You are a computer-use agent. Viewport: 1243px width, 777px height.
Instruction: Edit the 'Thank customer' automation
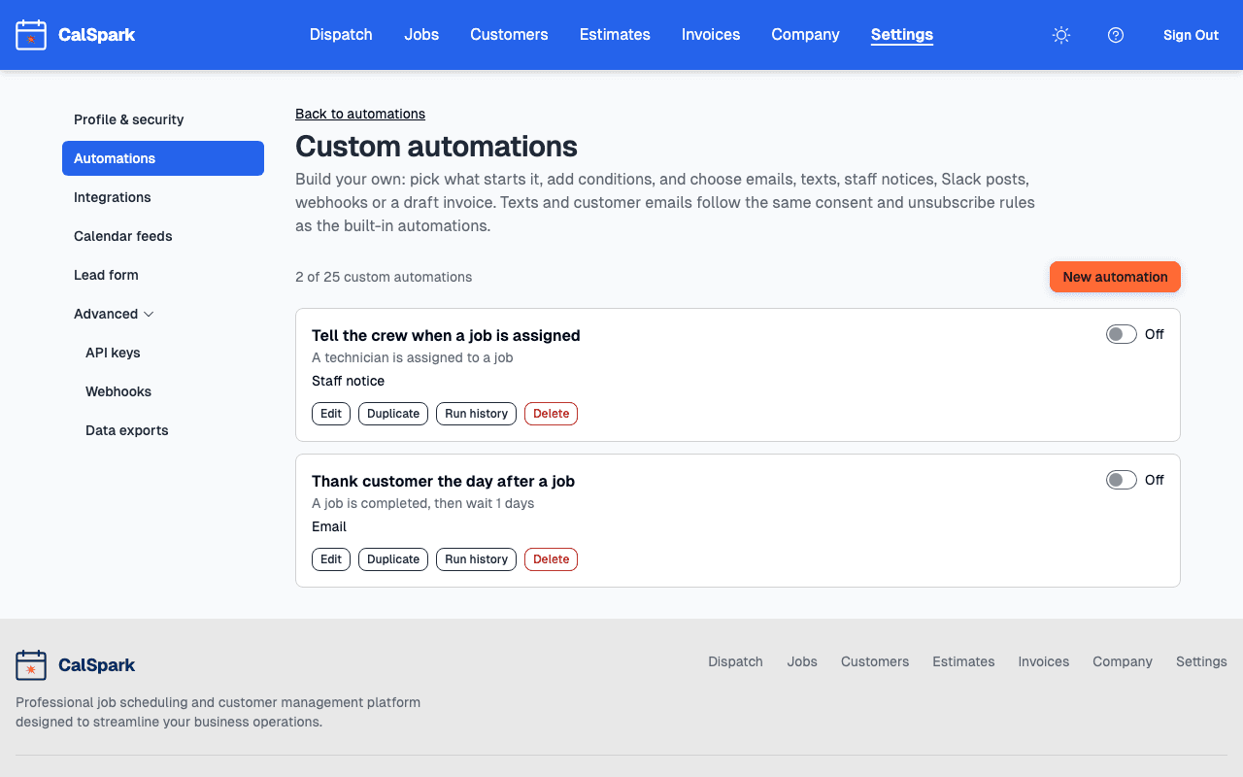pyautogui.click(x=331, y=559)
